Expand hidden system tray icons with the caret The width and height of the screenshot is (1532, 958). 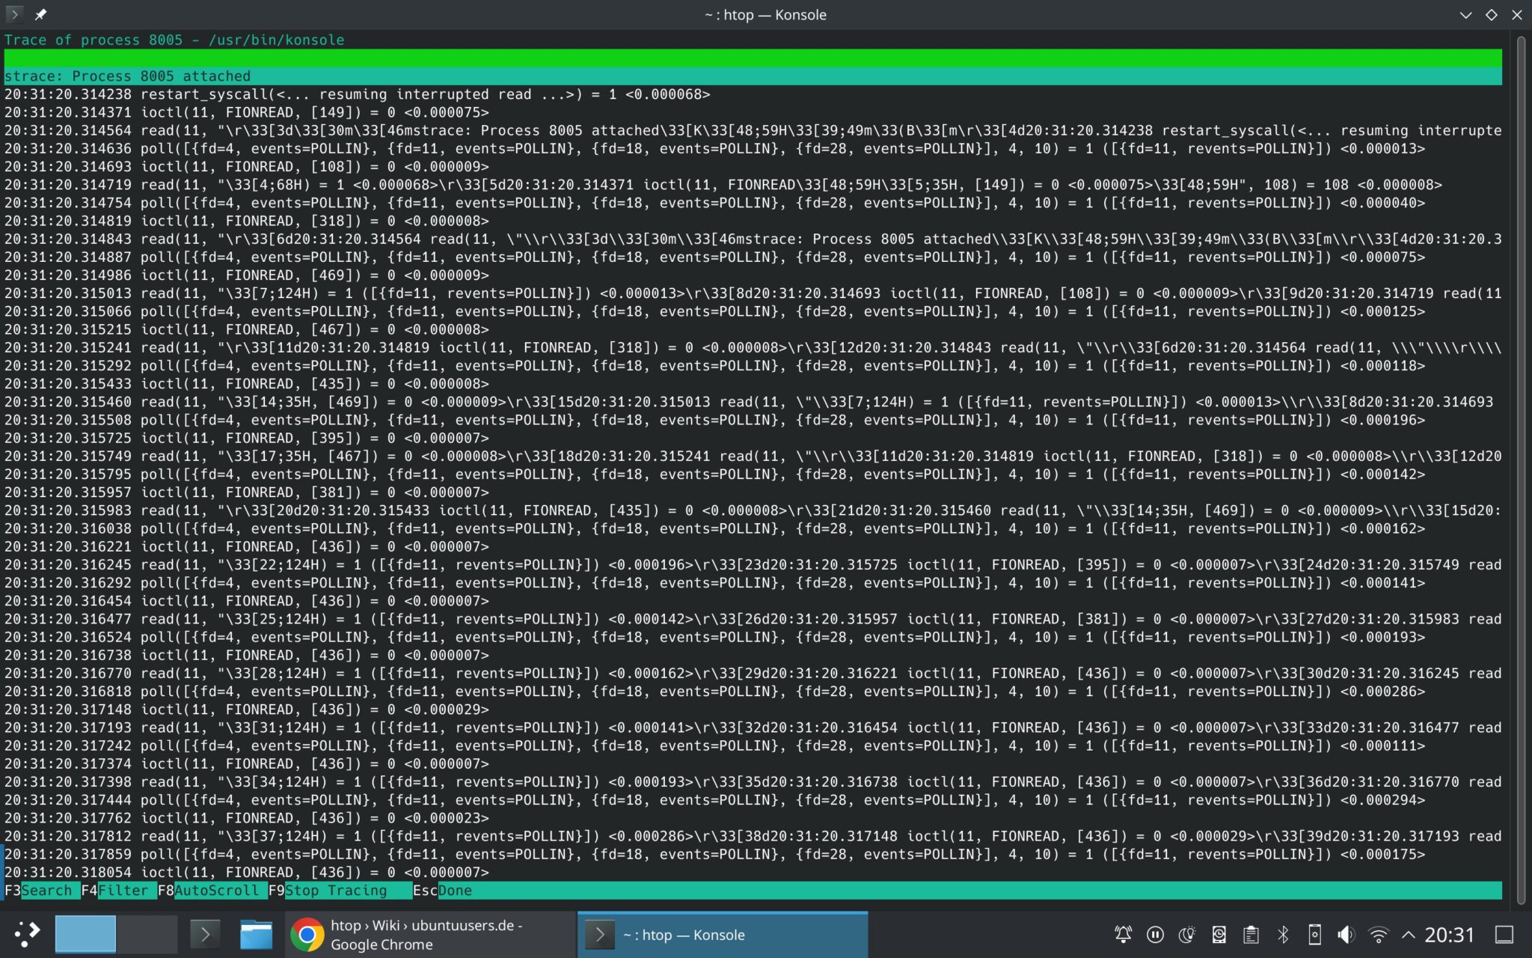(x=1409, y=934)
